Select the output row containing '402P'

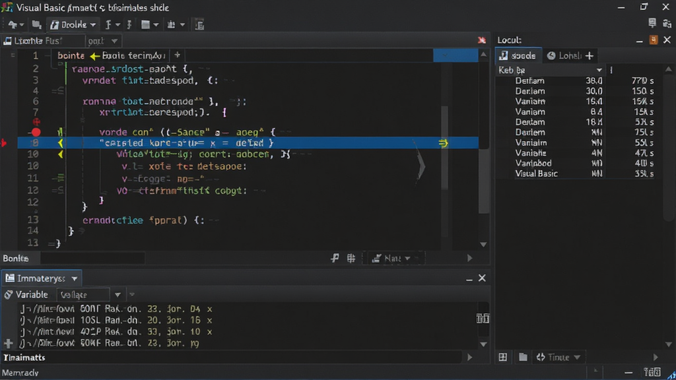(x=116, y=332)
